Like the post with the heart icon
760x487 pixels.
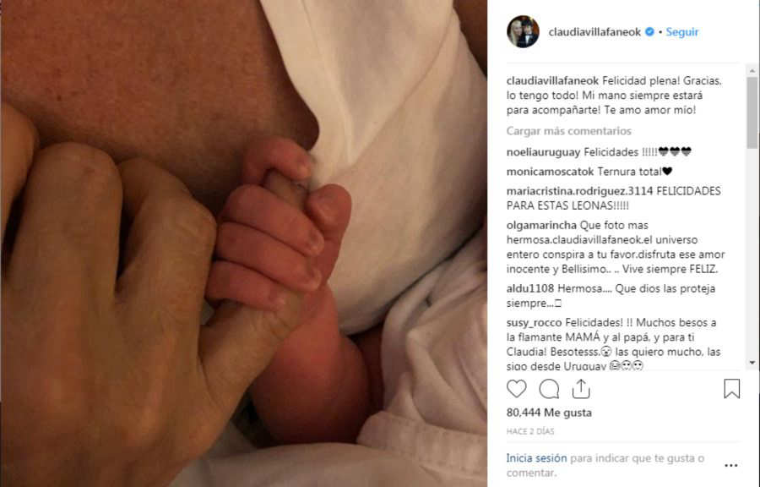point(516,389)
